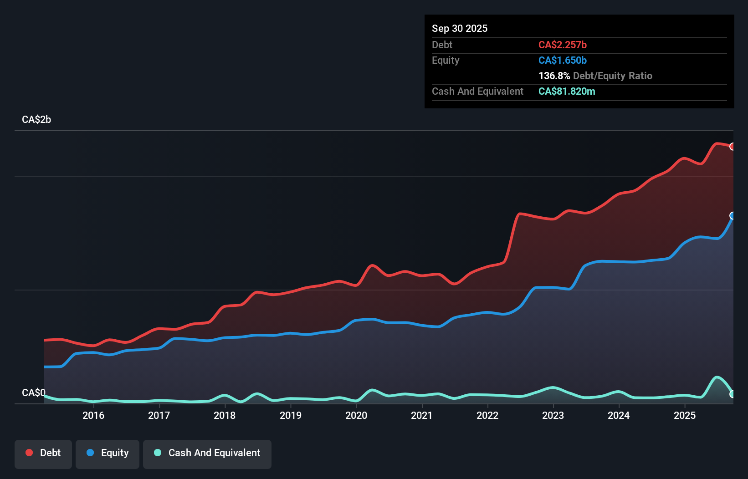Image resolution: width=748 pixels, height=479 pixels.
Task: Click the red Debt endpoint marker
Action: coord(732,147)
